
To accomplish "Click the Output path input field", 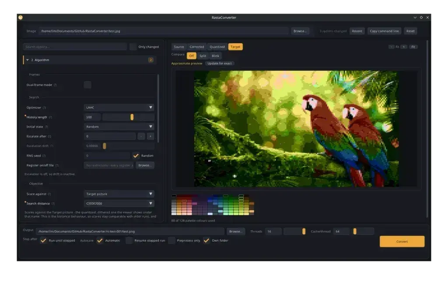I will point(130,231).
